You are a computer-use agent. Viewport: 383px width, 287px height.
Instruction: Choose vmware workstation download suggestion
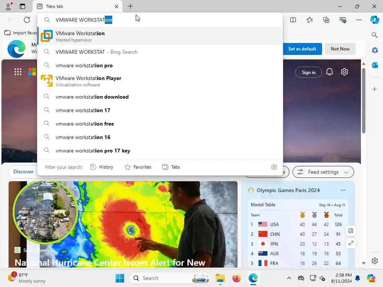(x=160, y=97)
